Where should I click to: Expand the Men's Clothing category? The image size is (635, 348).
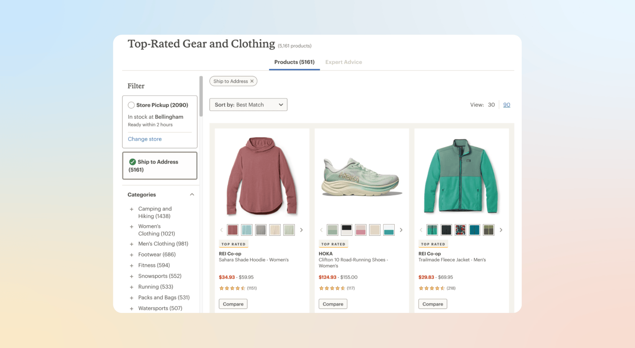tap(131, 244)
